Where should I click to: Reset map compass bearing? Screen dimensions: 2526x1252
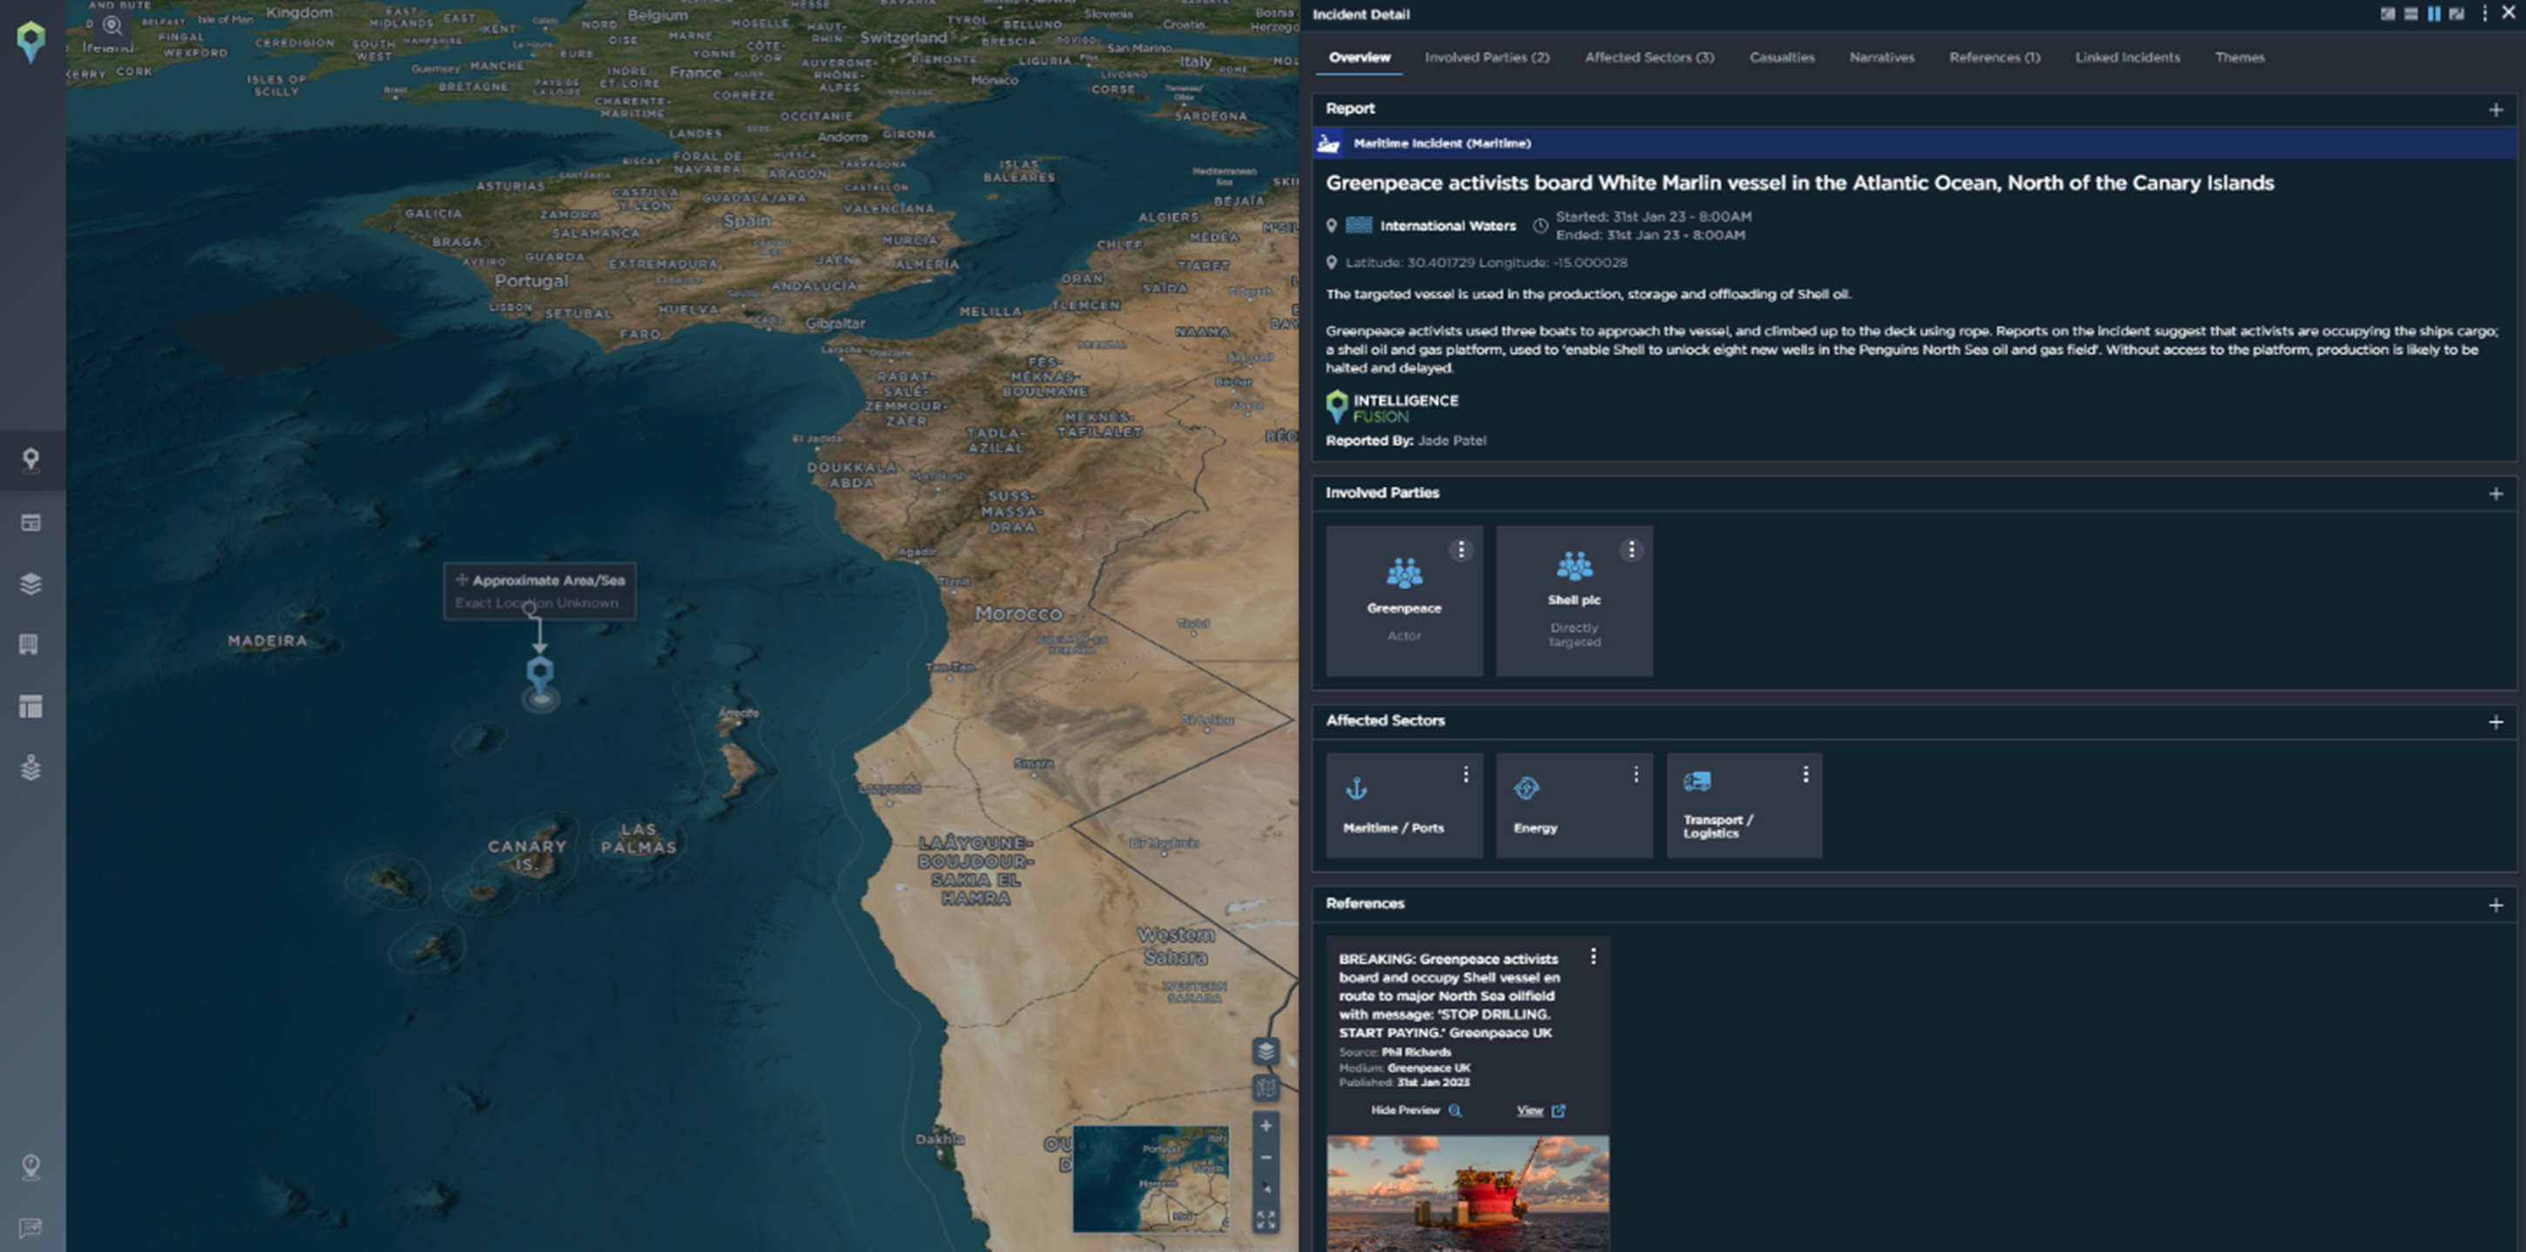pos(1266,1188)
